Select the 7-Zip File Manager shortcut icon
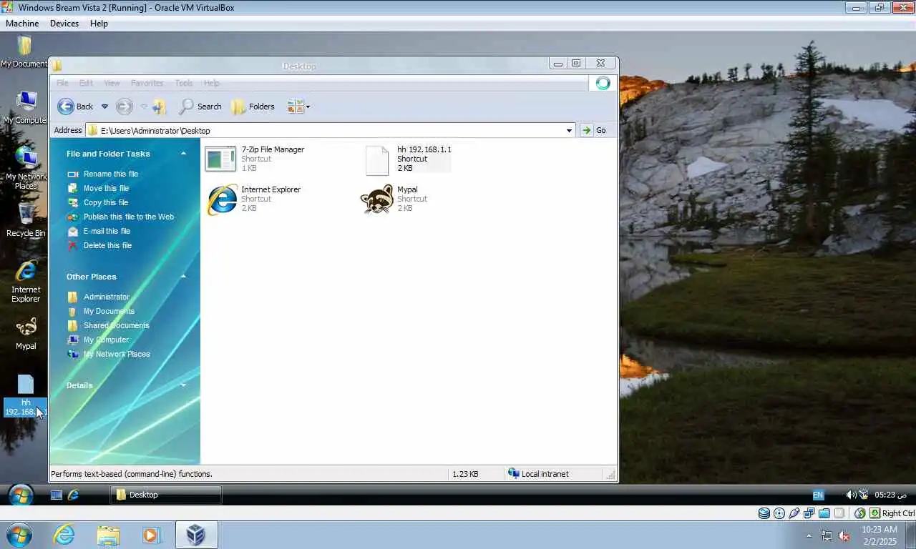 [220, 159]
